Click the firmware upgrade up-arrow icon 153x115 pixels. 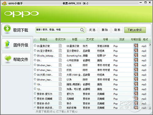(7, 44)
